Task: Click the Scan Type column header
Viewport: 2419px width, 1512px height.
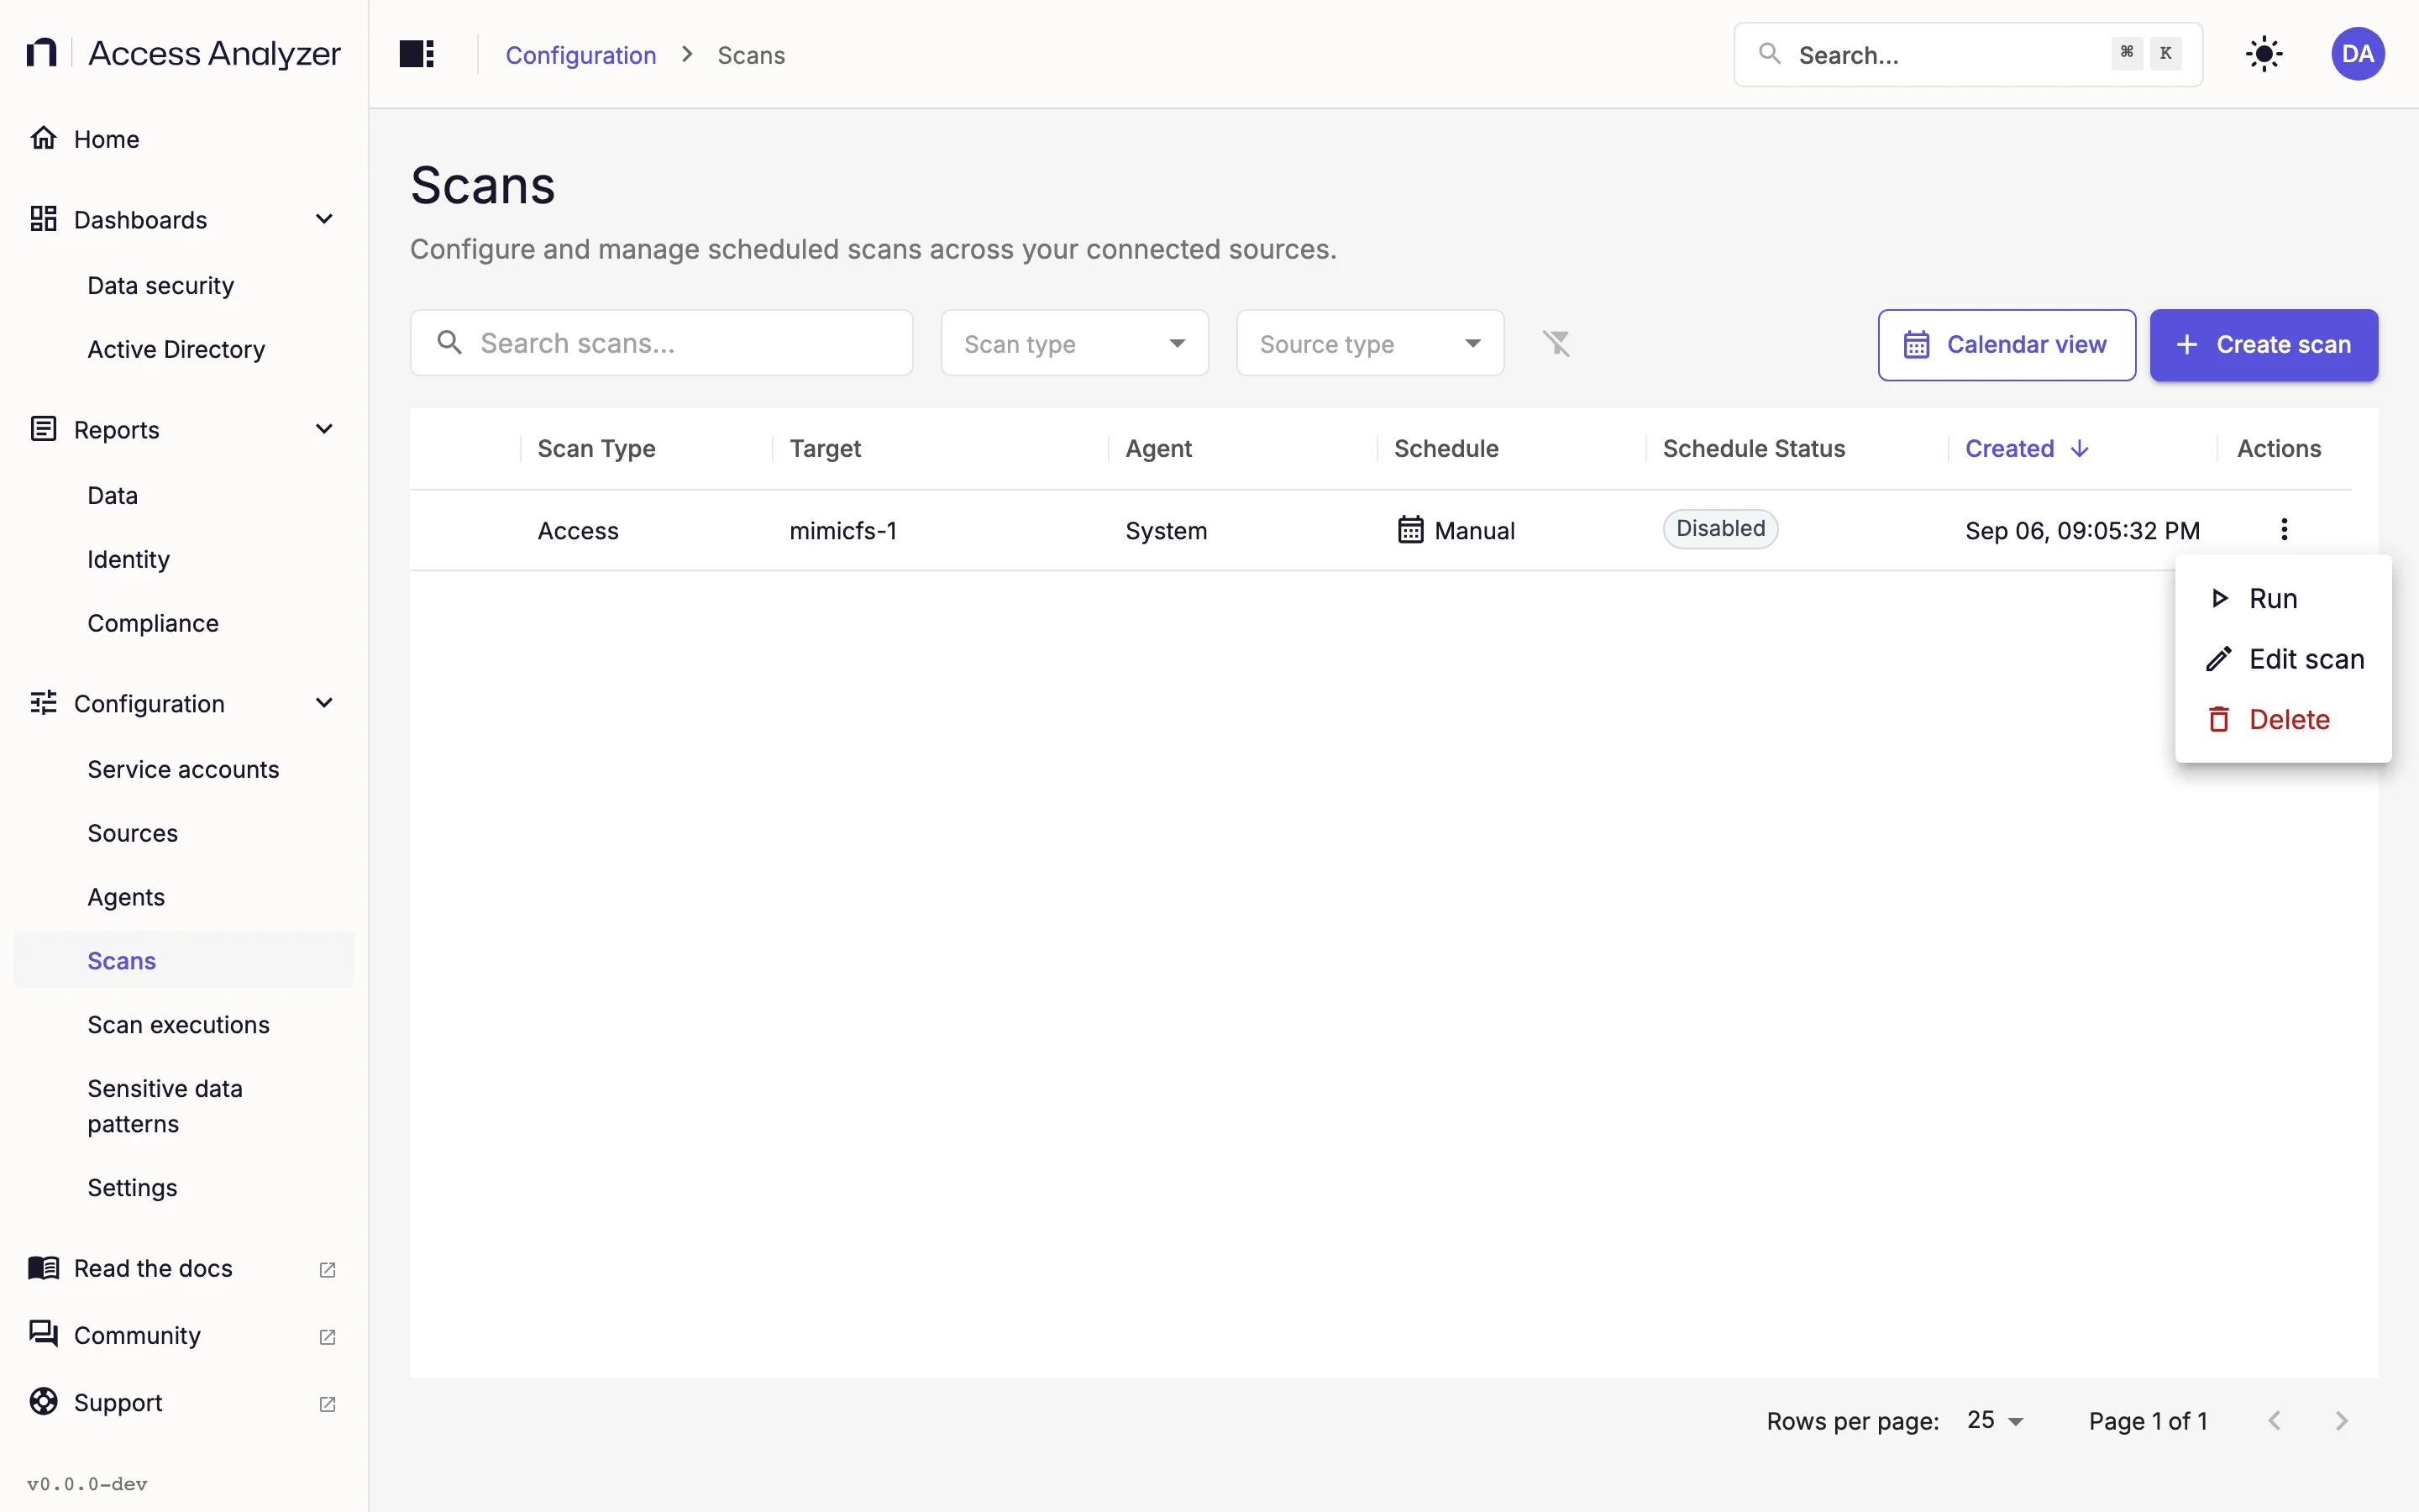Action: click(596, 449)
